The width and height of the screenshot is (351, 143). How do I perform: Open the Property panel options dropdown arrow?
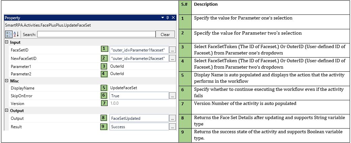click(162, 18)
